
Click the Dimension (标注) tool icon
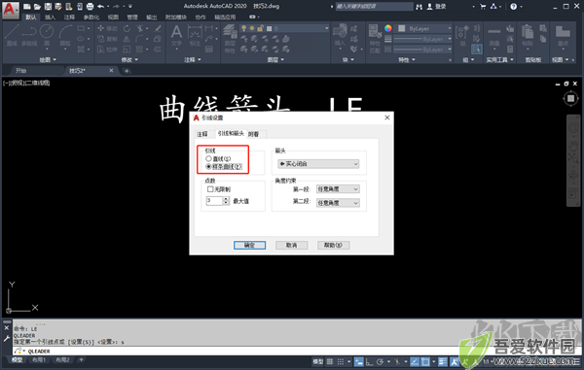click(x=195, y=36)
